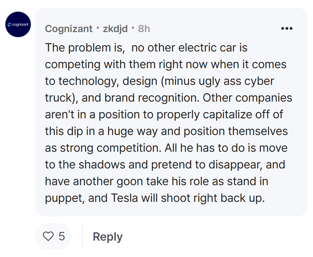
Task: Click the phrase "brand recognition" in the comment
Action: [152, 98]
